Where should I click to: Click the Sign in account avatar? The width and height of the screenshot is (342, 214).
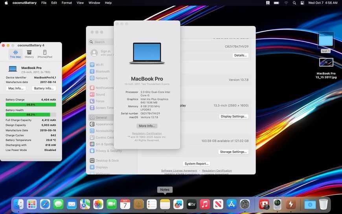click(94, 53)
